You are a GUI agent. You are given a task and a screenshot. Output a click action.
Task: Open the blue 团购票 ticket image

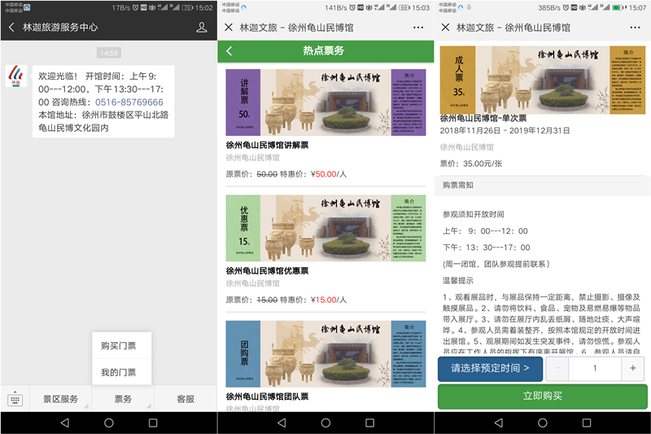(x=326, y=354)
